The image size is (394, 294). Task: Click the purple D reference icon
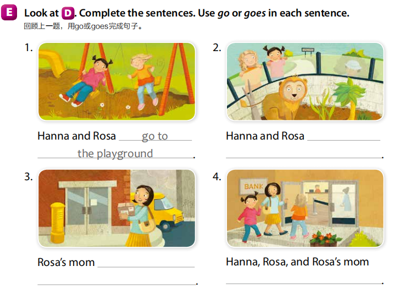68,13
